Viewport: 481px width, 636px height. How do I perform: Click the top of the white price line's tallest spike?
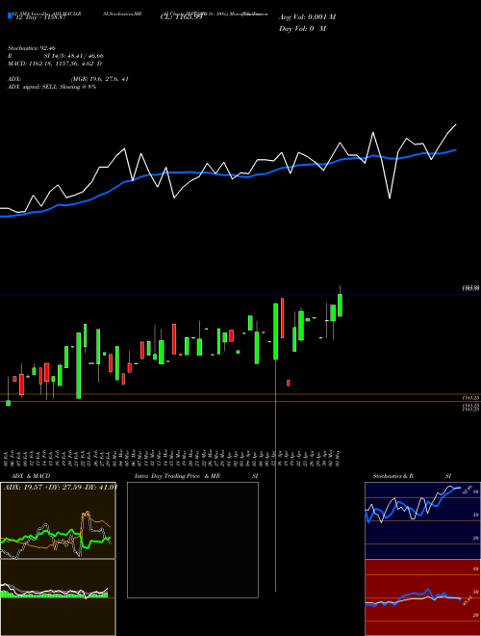pos(373,133)
